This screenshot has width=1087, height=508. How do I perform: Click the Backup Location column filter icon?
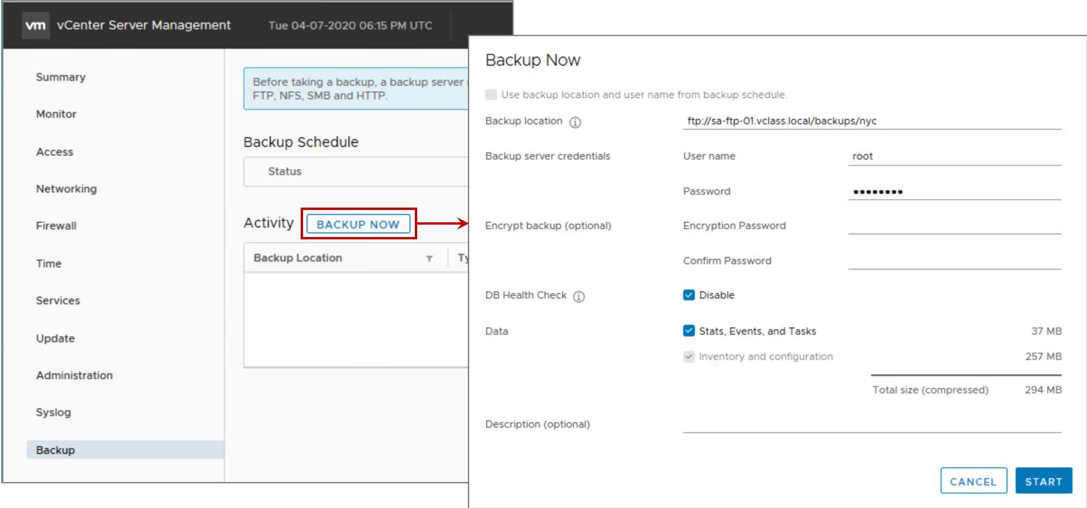coord(430,258)
